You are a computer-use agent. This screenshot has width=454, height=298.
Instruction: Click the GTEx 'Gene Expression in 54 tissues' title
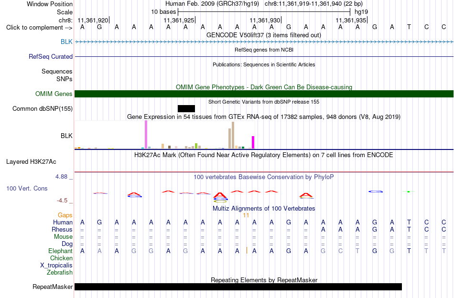[x=264, y=117]
